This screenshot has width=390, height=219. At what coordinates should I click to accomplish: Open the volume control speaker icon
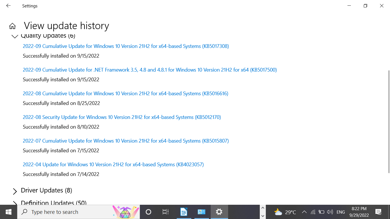coord(330,212)
